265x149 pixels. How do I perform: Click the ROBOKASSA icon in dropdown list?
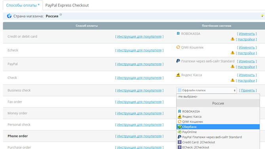(x=180, y=111)
